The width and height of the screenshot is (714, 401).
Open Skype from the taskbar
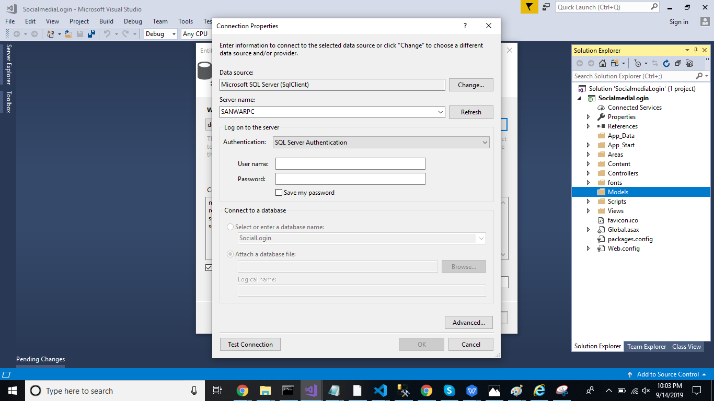449,391
